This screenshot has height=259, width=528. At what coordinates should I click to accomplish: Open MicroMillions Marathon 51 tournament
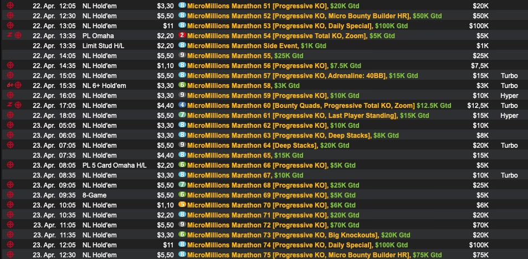[x=273, y=6]
